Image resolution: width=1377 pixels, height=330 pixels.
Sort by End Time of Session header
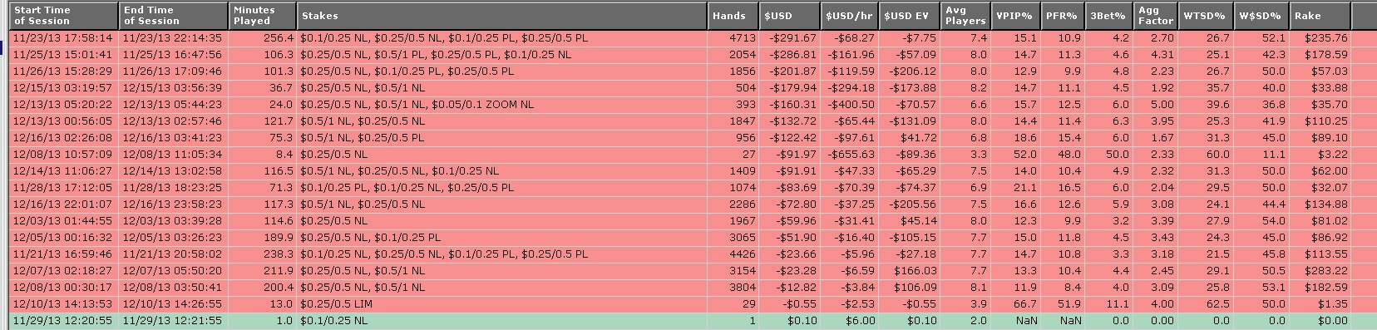pos(173,15)
